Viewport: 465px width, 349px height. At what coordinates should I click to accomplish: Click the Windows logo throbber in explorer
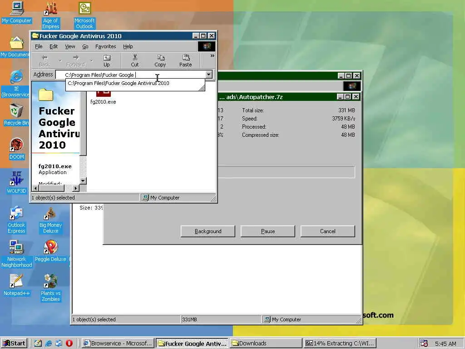click(x=207, y=46)
